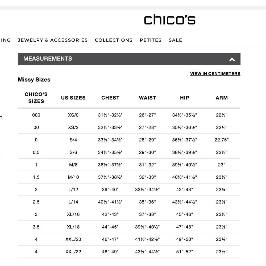Click the chico's logo

tap(169, 19)
